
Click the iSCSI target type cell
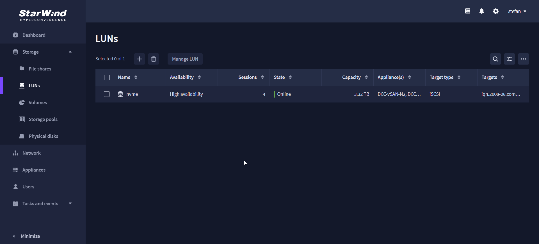pyautogui.click(x=435, y=94)
